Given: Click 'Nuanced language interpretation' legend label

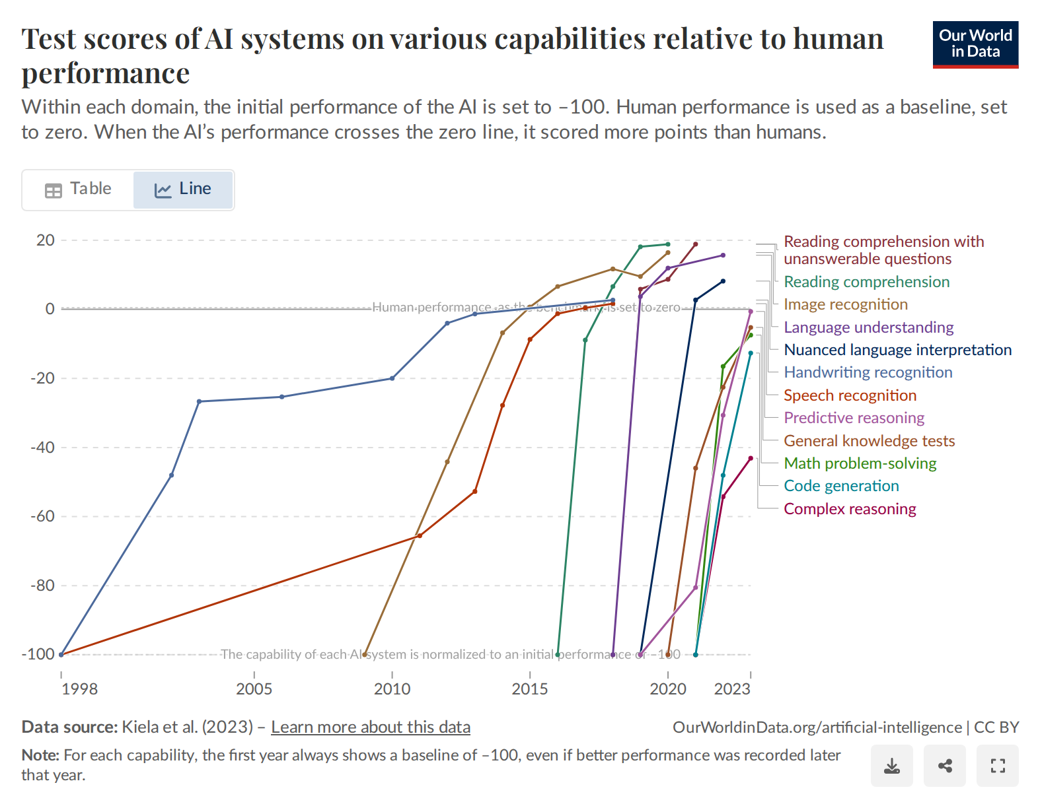Looking at the screenshot, I should pos(897,350).
